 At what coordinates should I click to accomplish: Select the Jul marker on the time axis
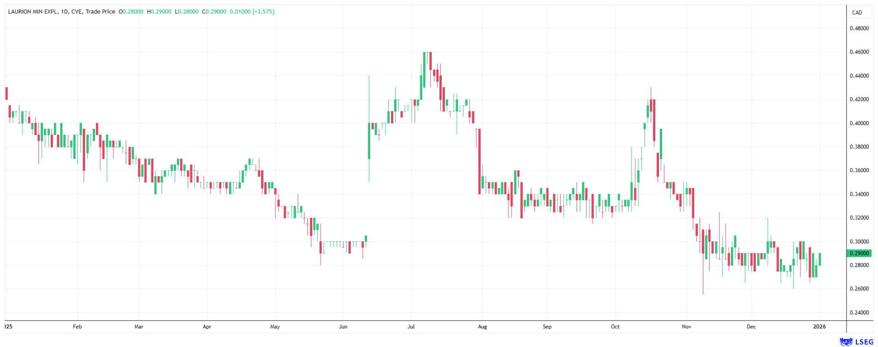(411, 327)
